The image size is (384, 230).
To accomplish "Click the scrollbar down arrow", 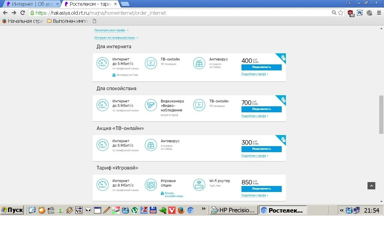I will (x=381, y=202).
